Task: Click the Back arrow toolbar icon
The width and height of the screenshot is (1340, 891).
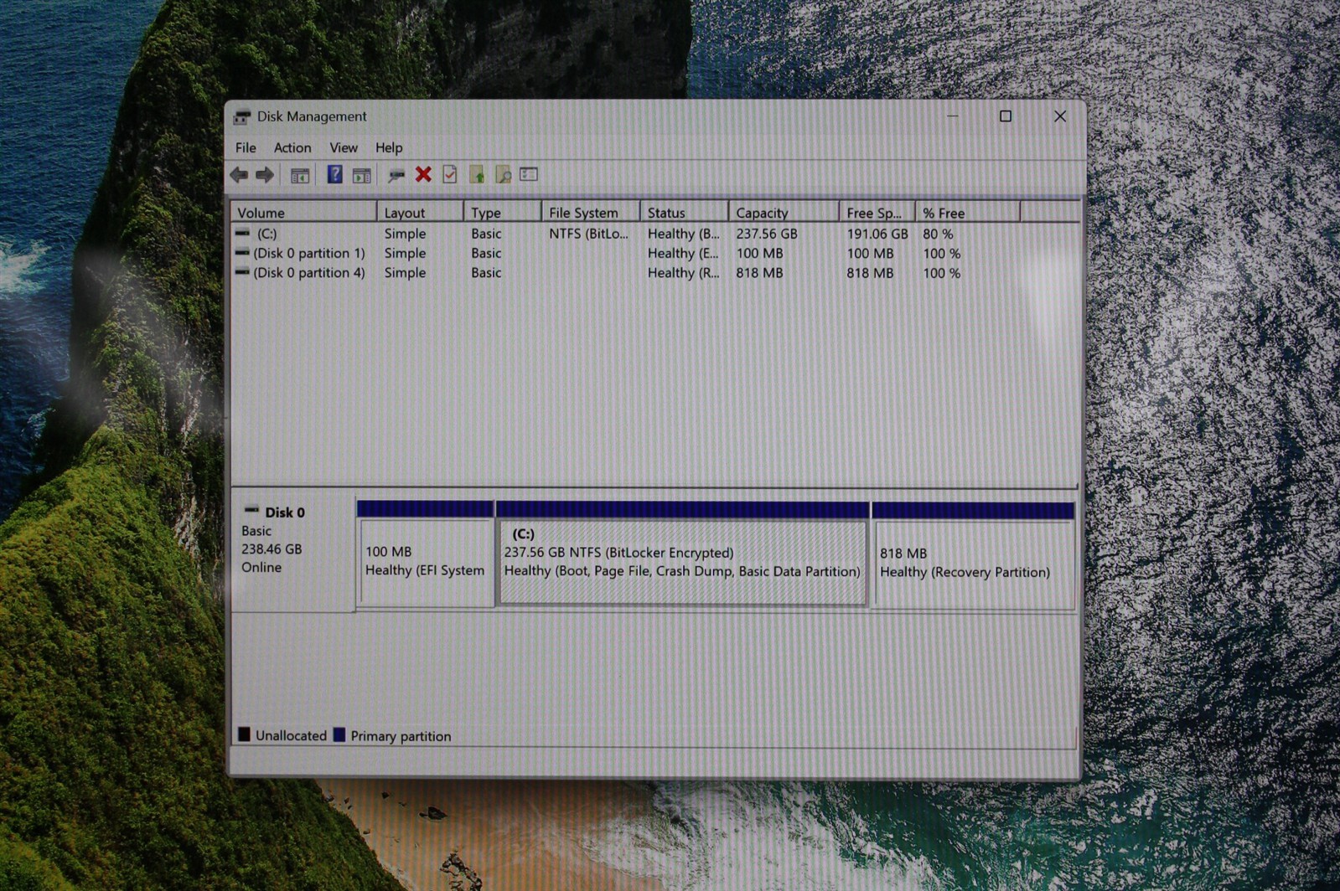Action: 239,174
